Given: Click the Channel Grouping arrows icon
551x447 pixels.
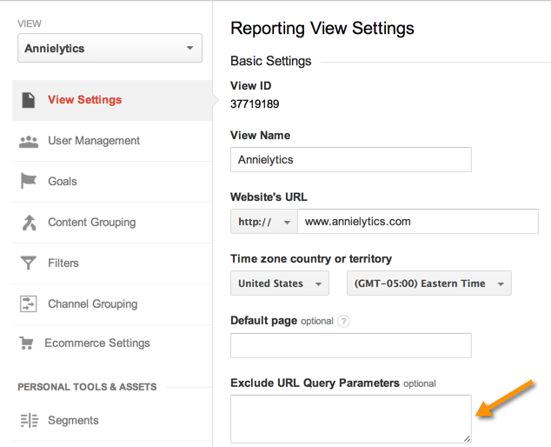Looking at the screenshot, I should tap(29, 304).
